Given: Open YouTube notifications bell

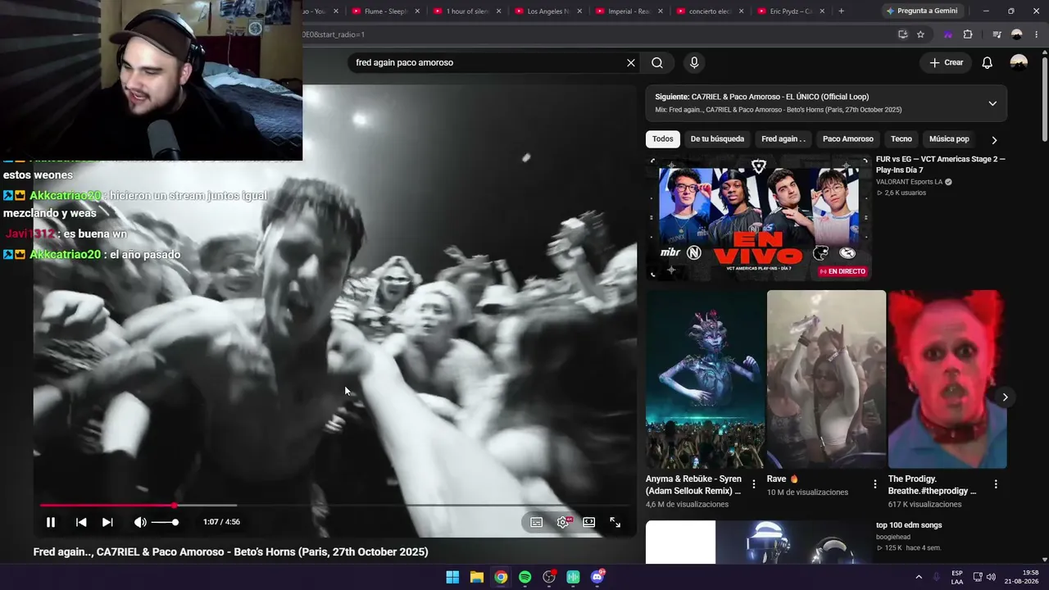Looking at the screenshot, I should 988,62.
